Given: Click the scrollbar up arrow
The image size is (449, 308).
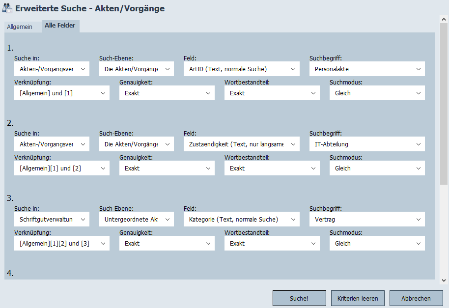Looking at the screenshot, I should coord(444,19).
